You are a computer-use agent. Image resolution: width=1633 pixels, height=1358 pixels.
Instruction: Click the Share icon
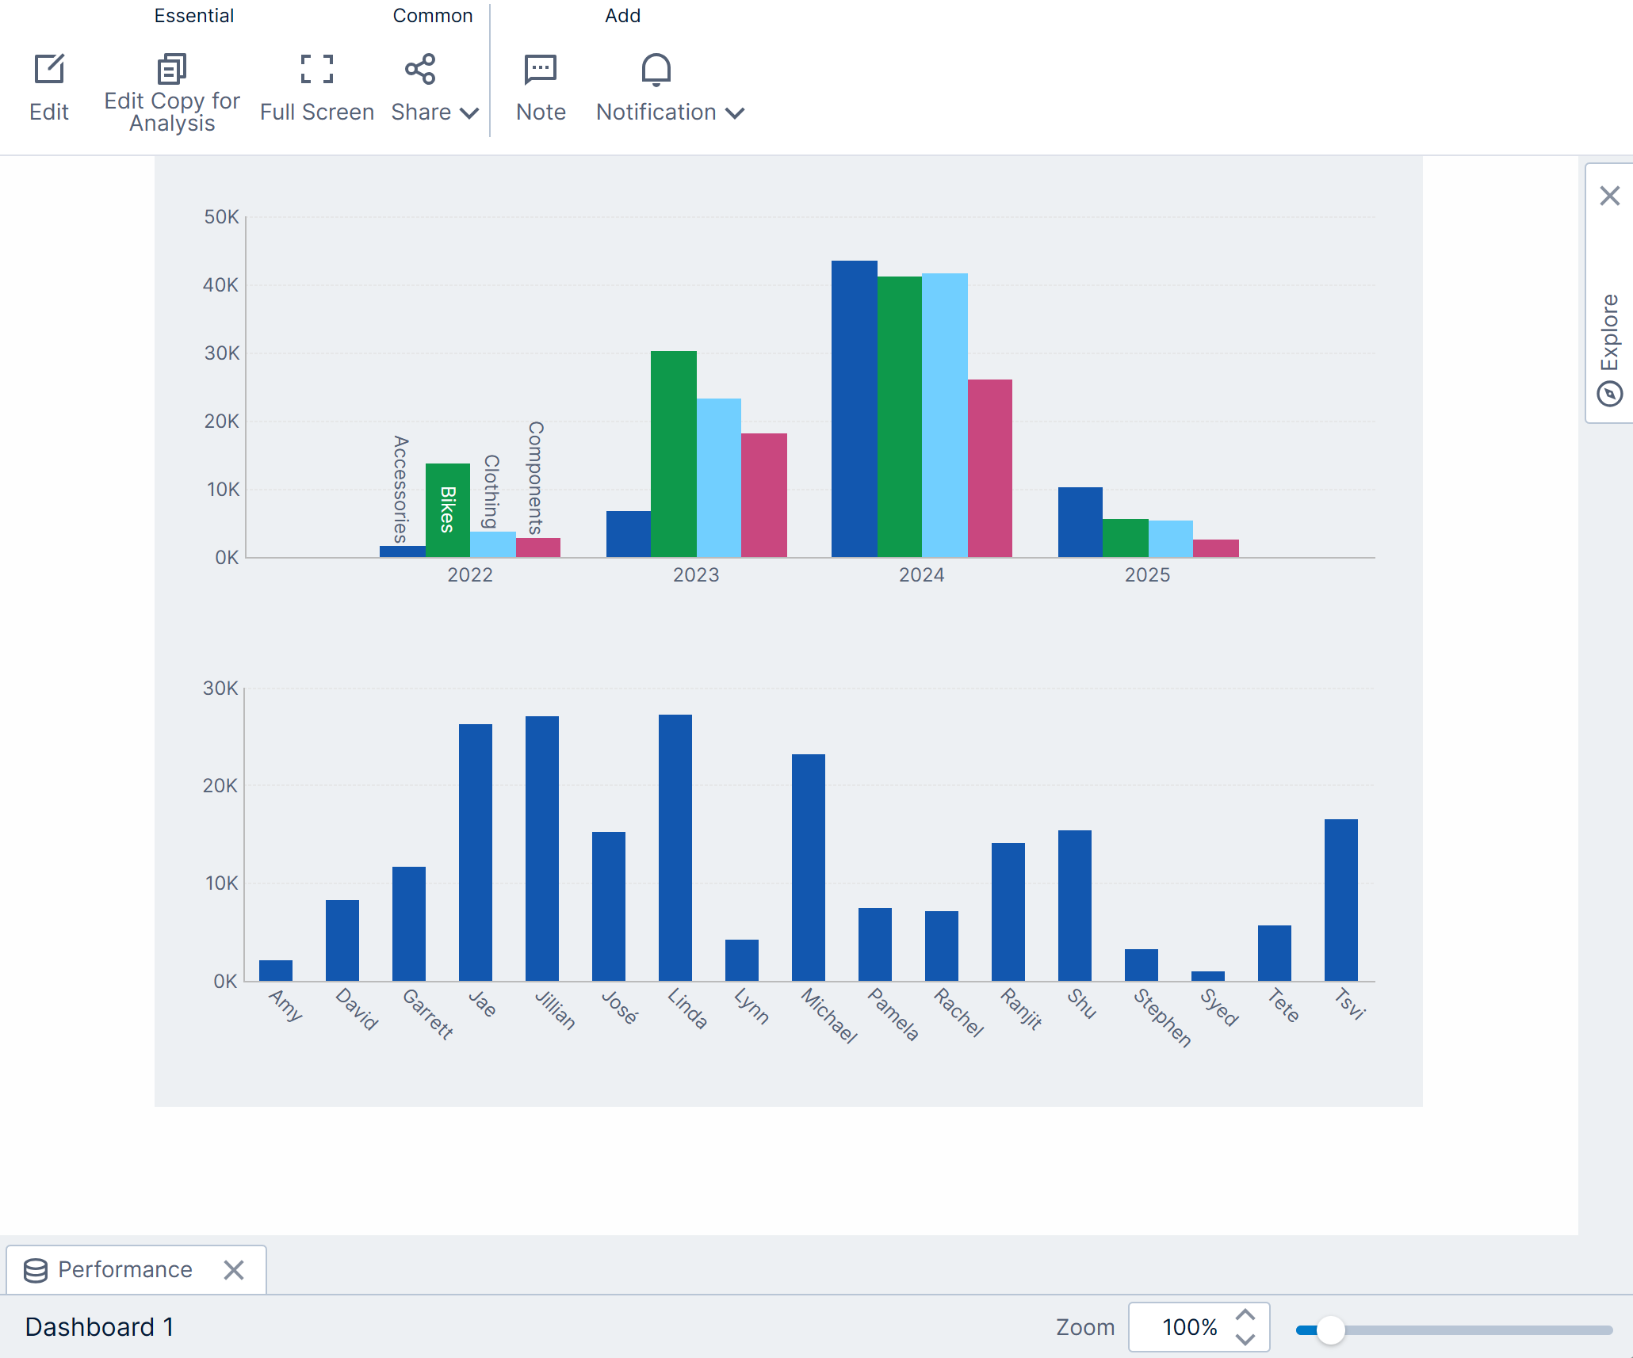(x=420, y=69)
